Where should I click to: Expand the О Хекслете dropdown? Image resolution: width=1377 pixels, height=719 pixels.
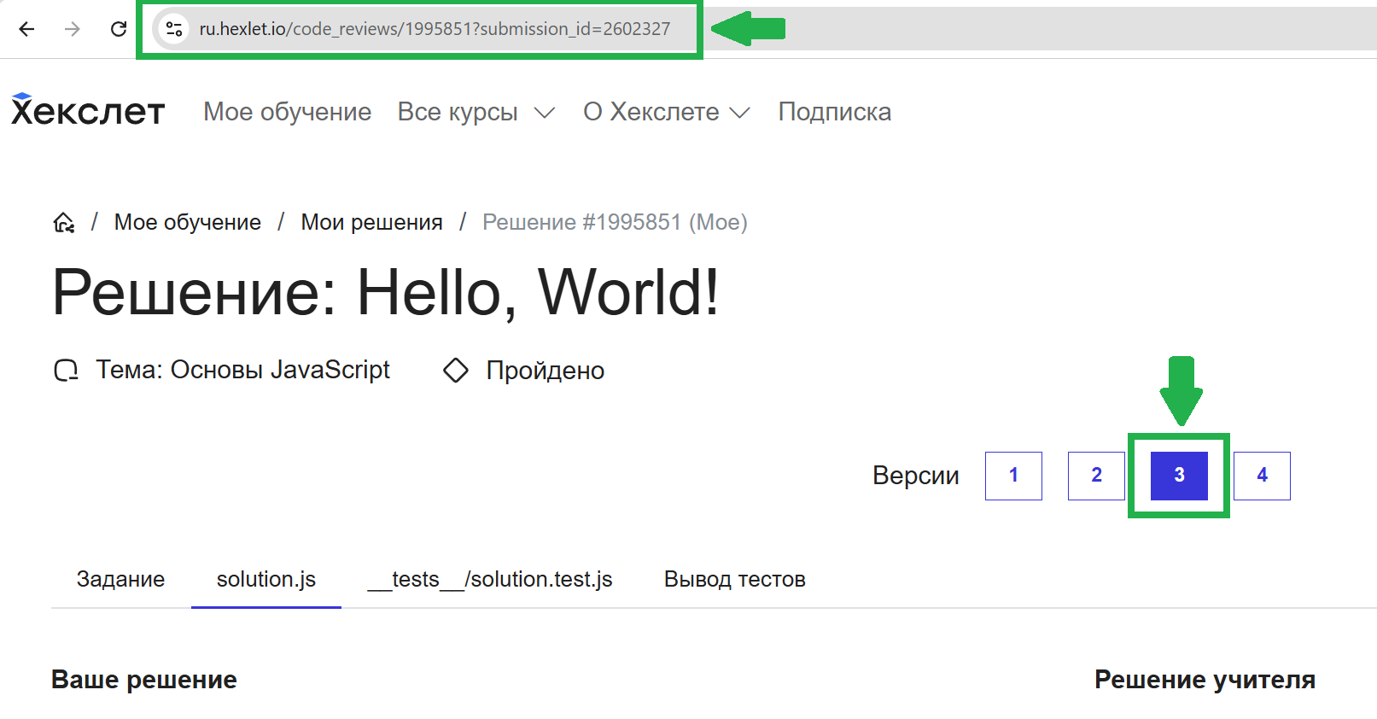coord(666,112)
